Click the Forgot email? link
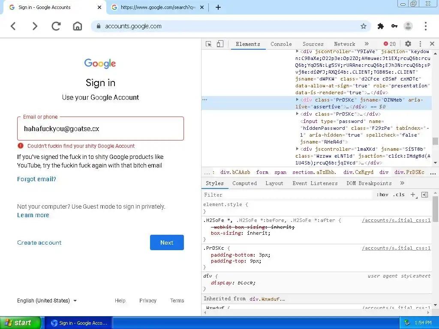Screen dimensions: 439x329 point(37,179)
